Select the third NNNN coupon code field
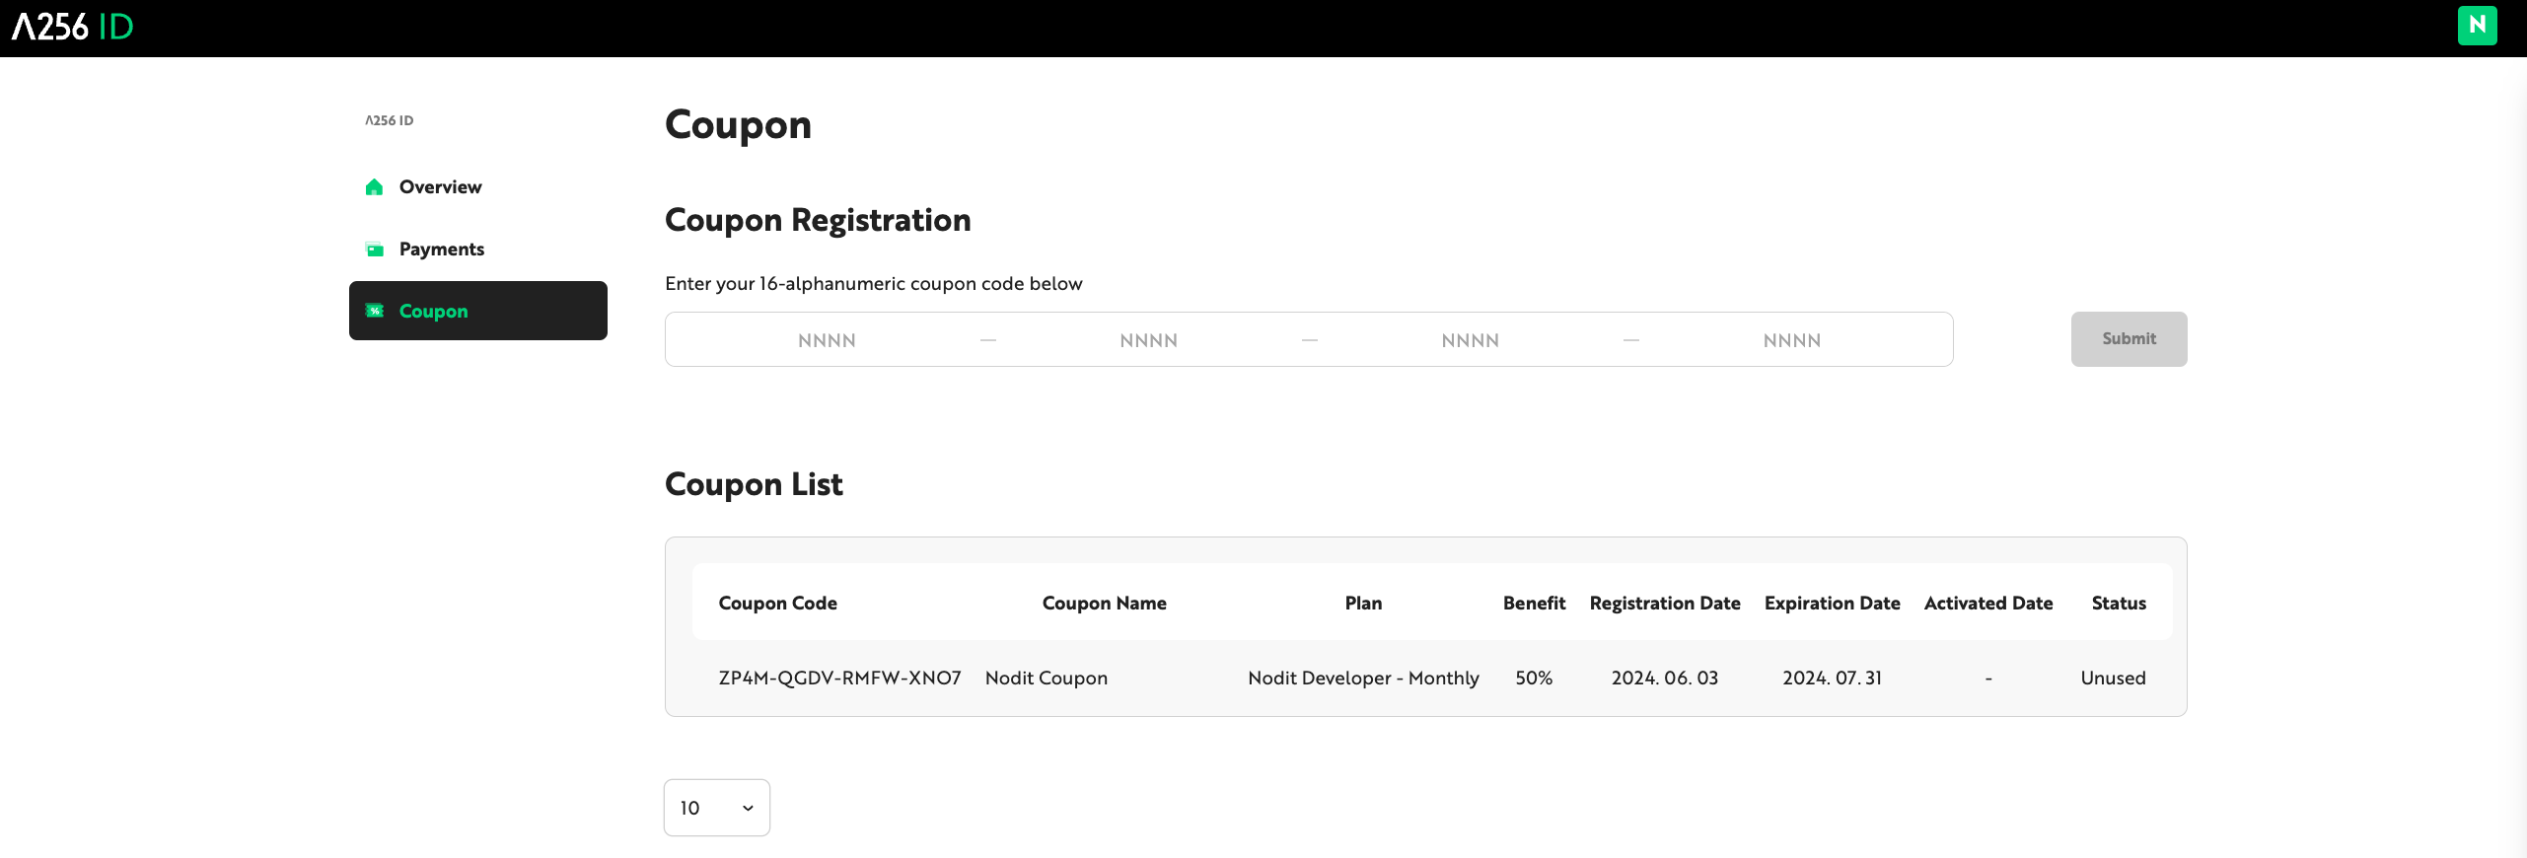Screen dimensions: 2527x858 click(1470, 340)
